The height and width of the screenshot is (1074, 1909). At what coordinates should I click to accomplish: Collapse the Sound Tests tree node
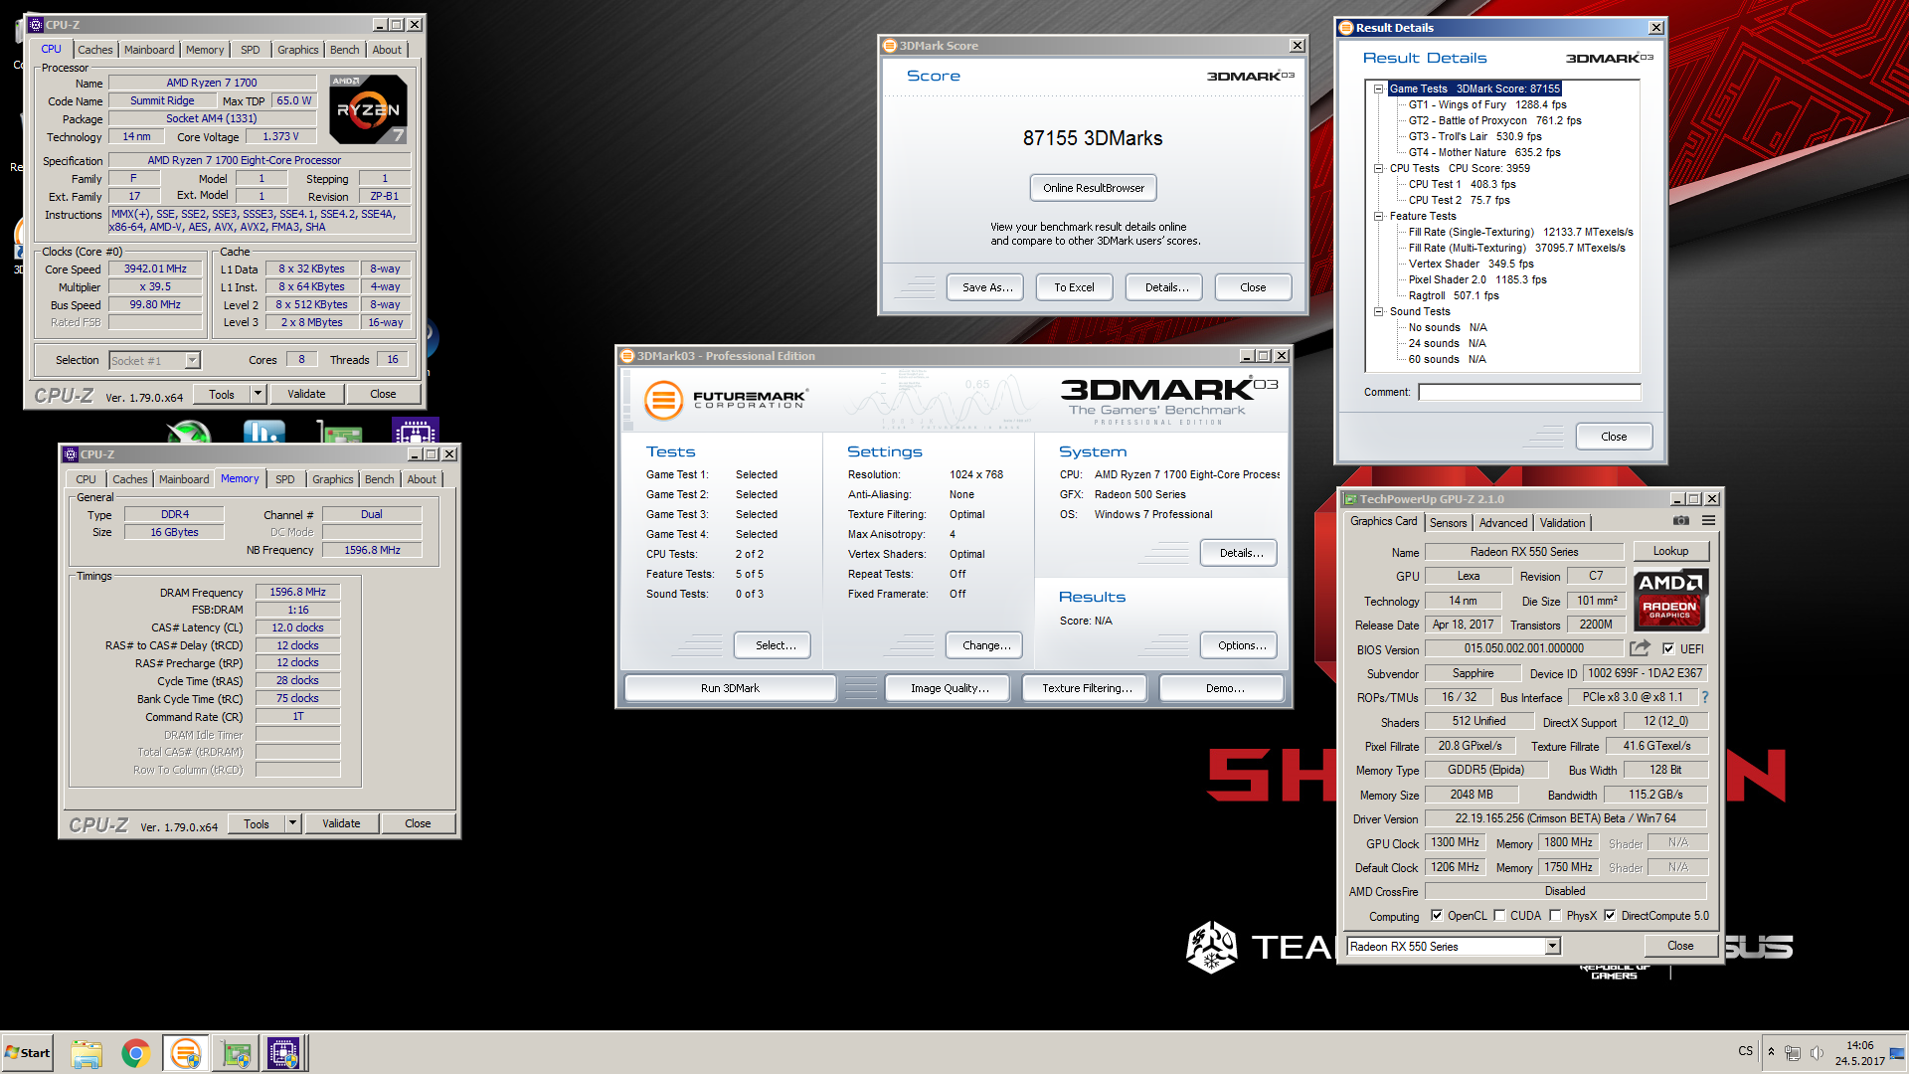(x=1379, y=312)
